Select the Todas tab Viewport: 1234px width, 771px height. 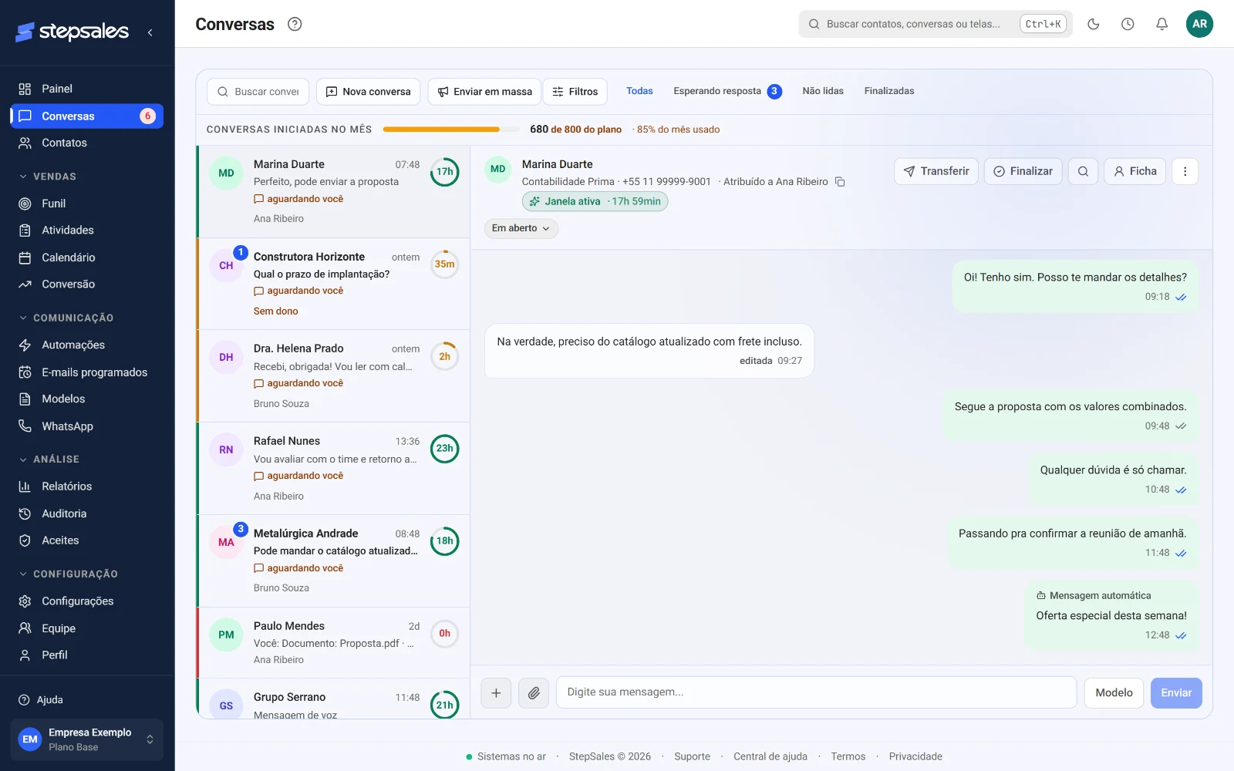(639, 91)
